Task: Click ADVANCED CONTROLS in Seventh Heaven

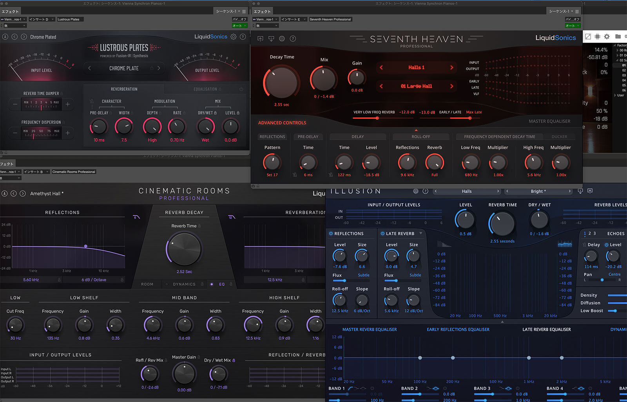Action: [282, 123]
